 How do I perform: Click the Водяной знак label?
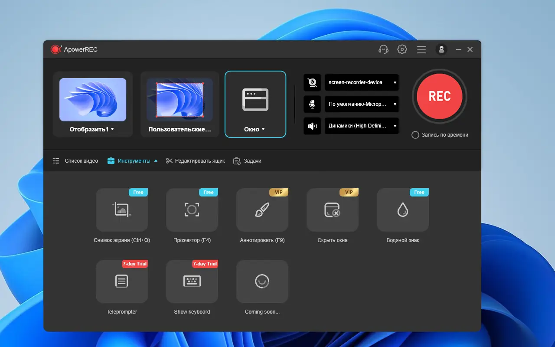click(403, 240)
